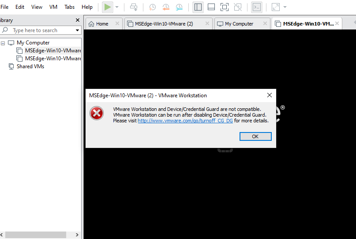Image resolution: width=356 pixels, height=239 pixels.
Task: Toggle the thumbnail bar view icon
Action: [x=211, y=7]
